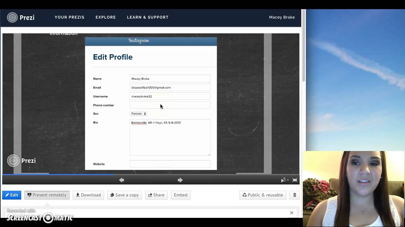This screenshot has height=227, width=405.
Task: Click the Username field maceybrake32
Action: pyautogui.click(x=170, y=96)
